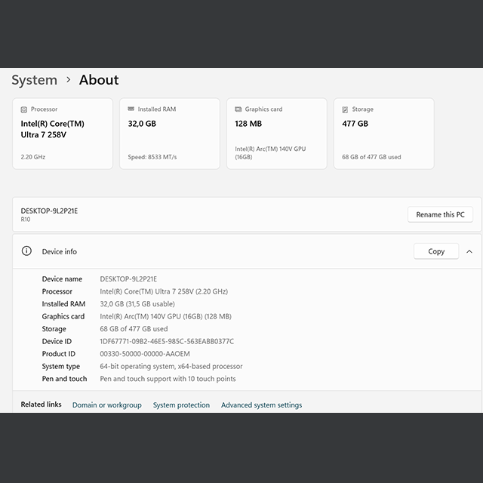Click Device ID value 1DF67771-09B2-46E5

167,341
